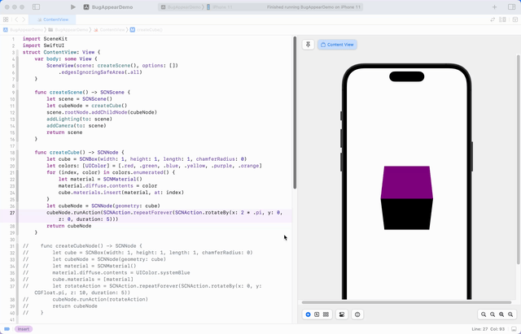
Task: Select the ContentView editor tab
Action: (x=52, y=20)
